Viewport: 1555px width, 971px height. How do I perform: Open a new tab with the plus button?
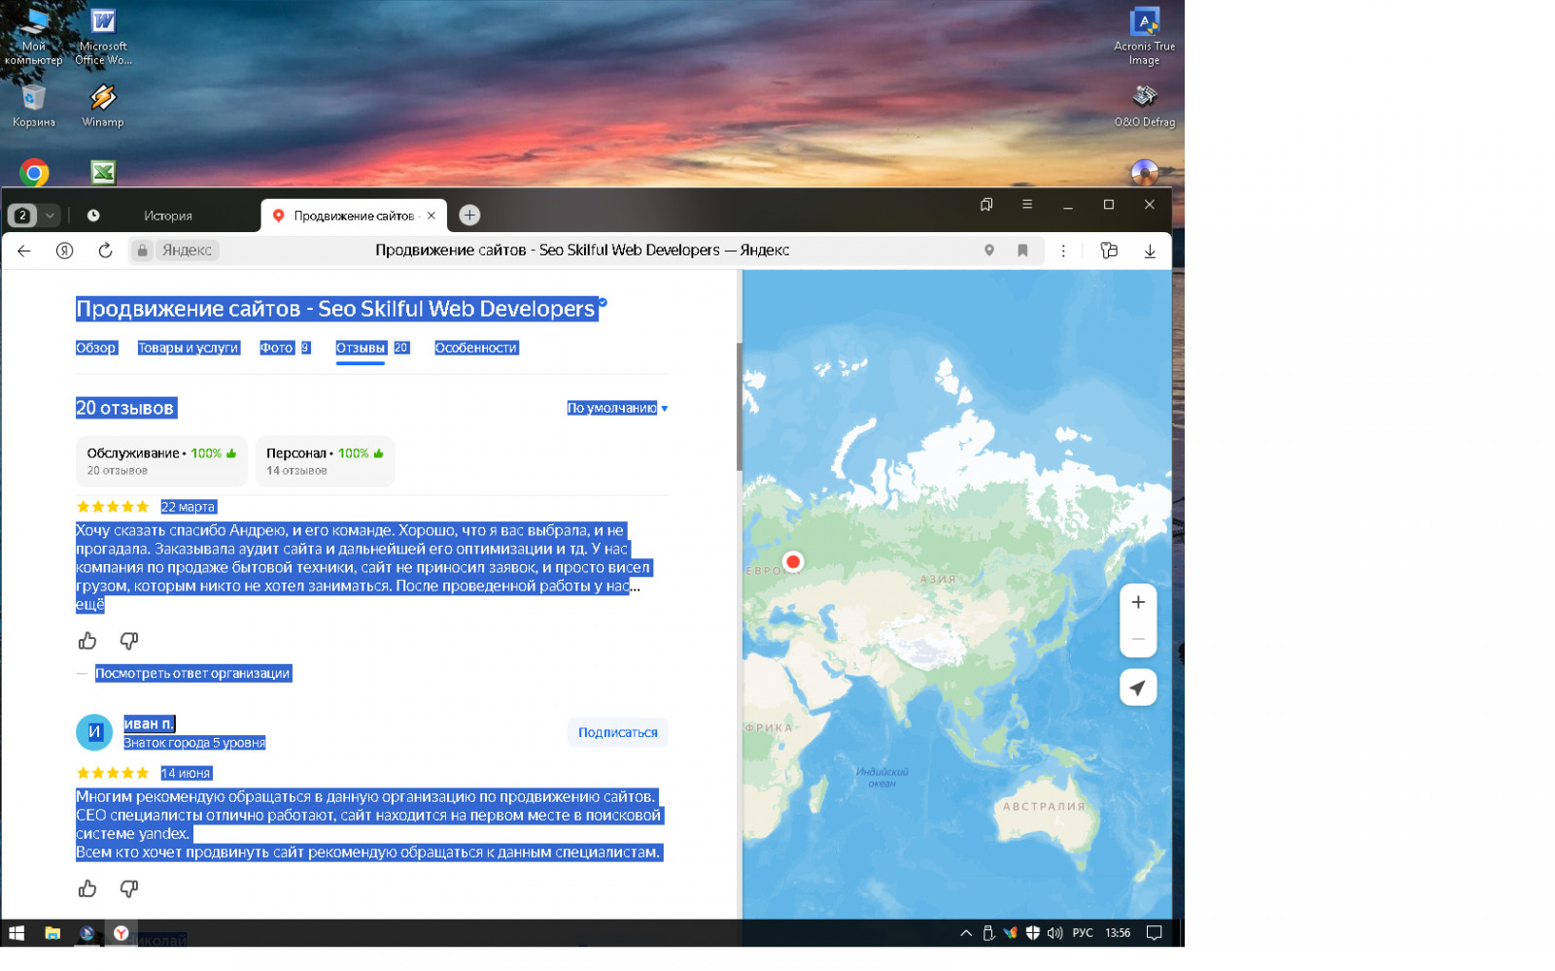(469, 215)
